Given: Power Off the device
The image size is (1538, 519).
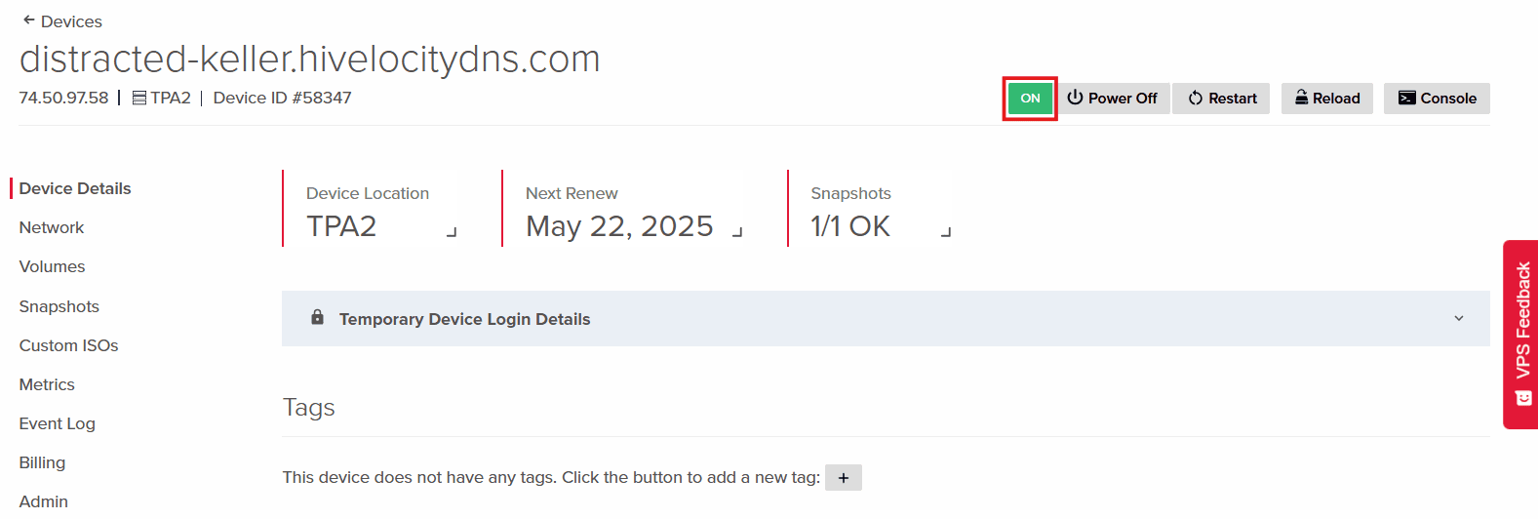Looking at the screenshot, I should pos(1113,99).
